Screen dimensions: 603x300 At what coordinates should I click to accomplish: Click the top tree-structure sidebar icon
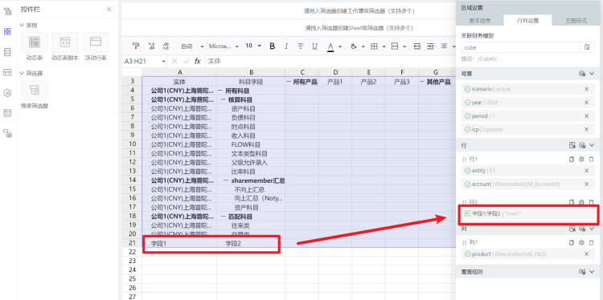point(7,11)
